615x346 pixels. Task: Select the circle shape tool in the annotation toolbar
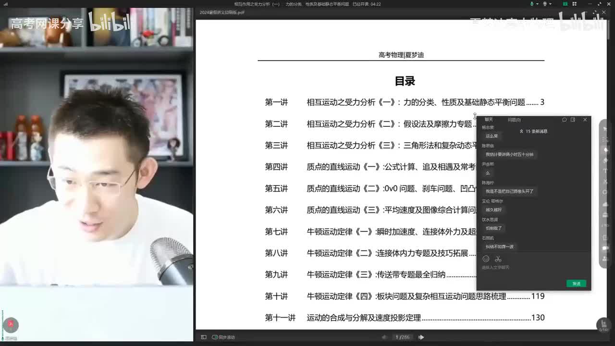[605, 192]
